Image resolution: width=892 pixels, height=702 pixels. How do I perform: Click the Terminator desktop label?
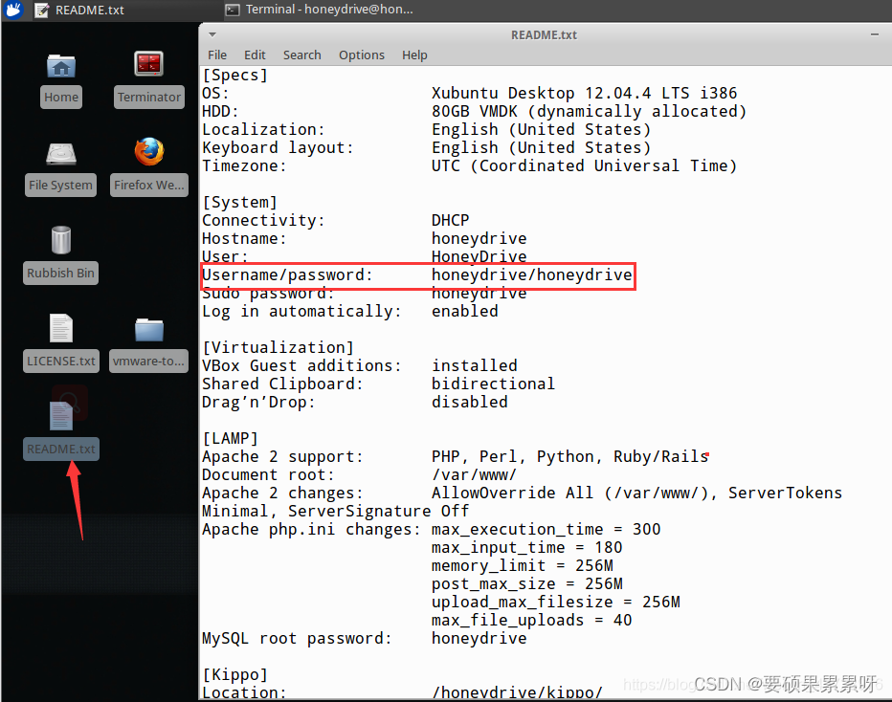tap(149, 98)
